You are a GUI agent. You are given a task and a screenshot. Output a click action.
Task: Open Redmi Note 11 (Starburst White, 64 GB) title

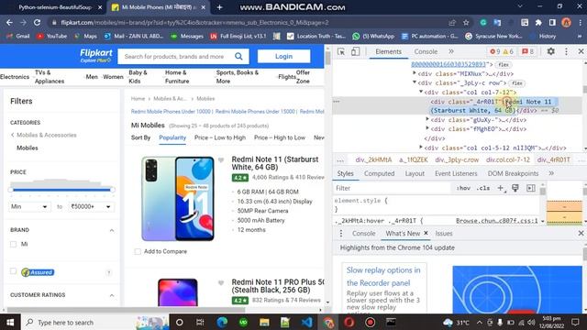pos(275,163)
